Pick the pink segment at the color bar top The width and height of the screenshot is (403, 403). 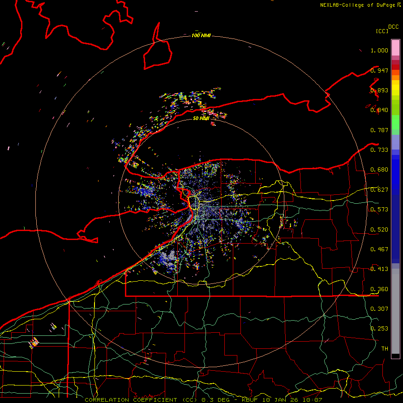click(x=395, y=47)
